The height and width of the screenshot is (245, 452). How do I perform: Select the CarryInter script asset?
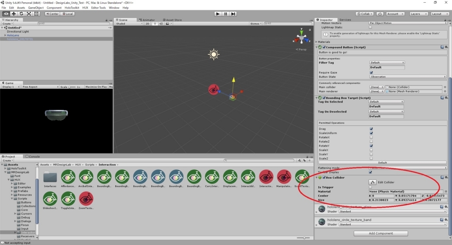click(212, 179)
